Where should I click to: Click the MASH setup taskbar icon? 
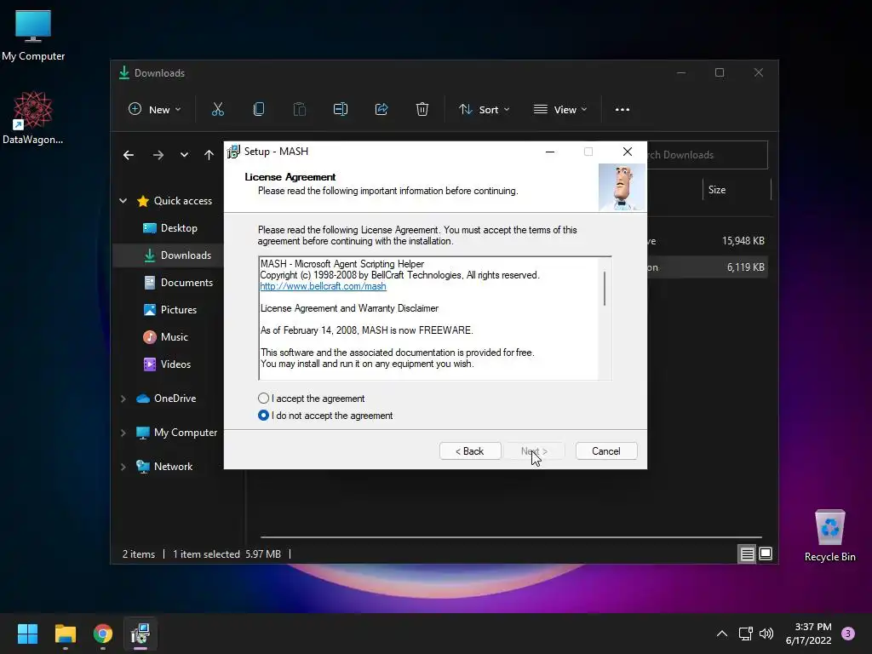tap(141, 634)
